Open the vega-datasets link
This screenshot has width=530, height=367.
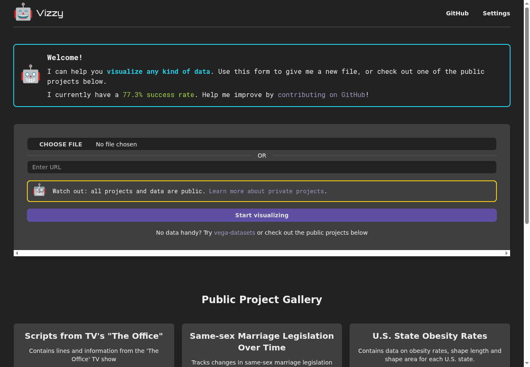pyautogui.click(x=234, y=233)
